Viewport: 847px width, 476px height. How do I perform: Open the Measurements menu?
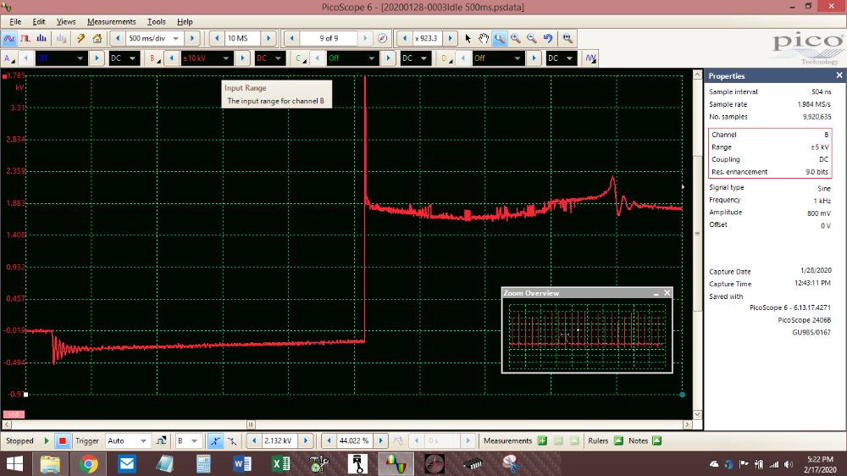point(111,22)
